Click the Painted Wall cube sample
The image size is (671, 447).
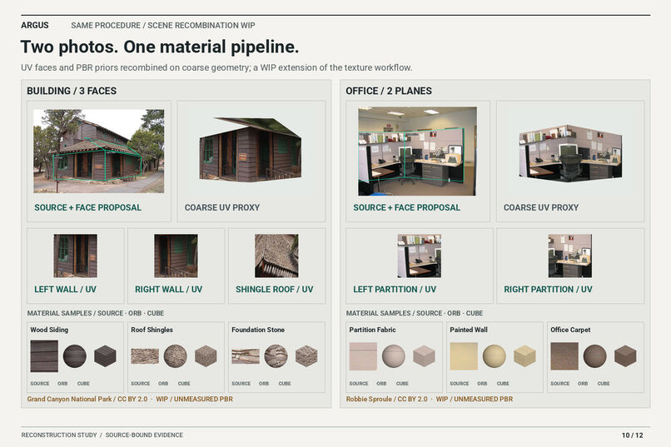pyautogui.click(x=524, y=356)
